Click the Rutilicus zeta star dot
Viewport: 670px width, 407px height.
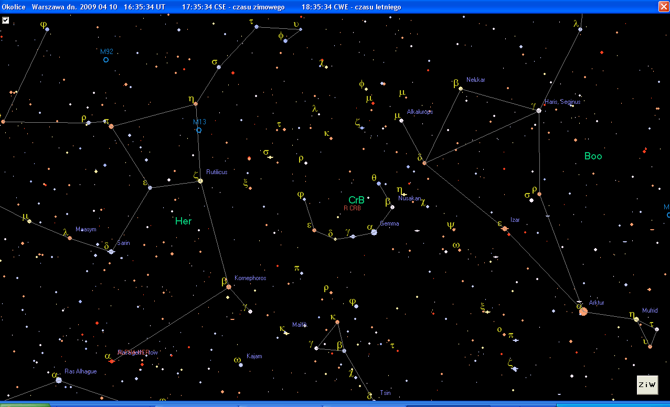200,181
